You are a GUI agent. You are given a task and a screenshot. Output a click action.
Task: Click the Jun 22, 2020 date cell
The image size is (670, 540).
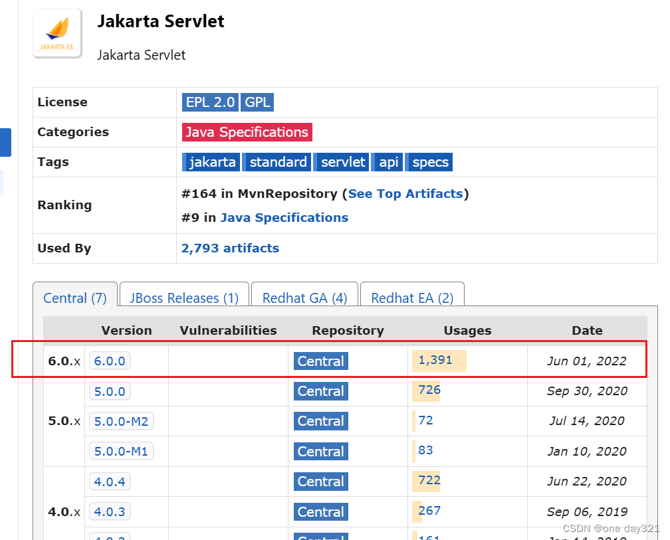(587, 482)
